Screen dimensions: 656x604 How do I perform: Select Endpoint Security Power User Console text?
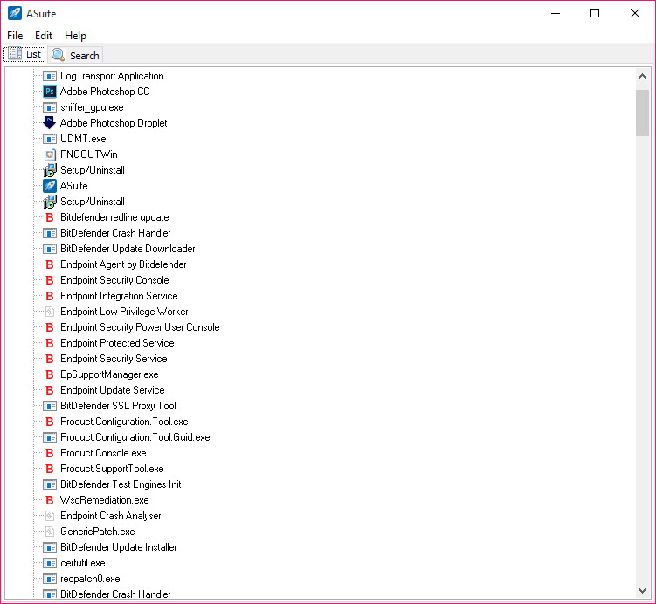tap(140, 327)
